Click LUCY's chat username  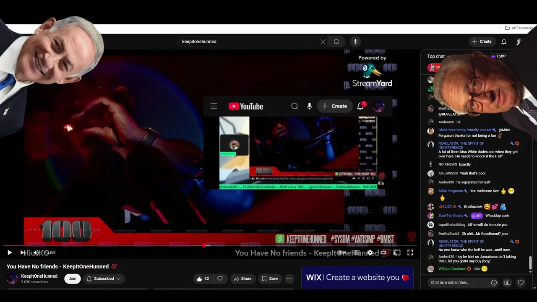(448, 207)
